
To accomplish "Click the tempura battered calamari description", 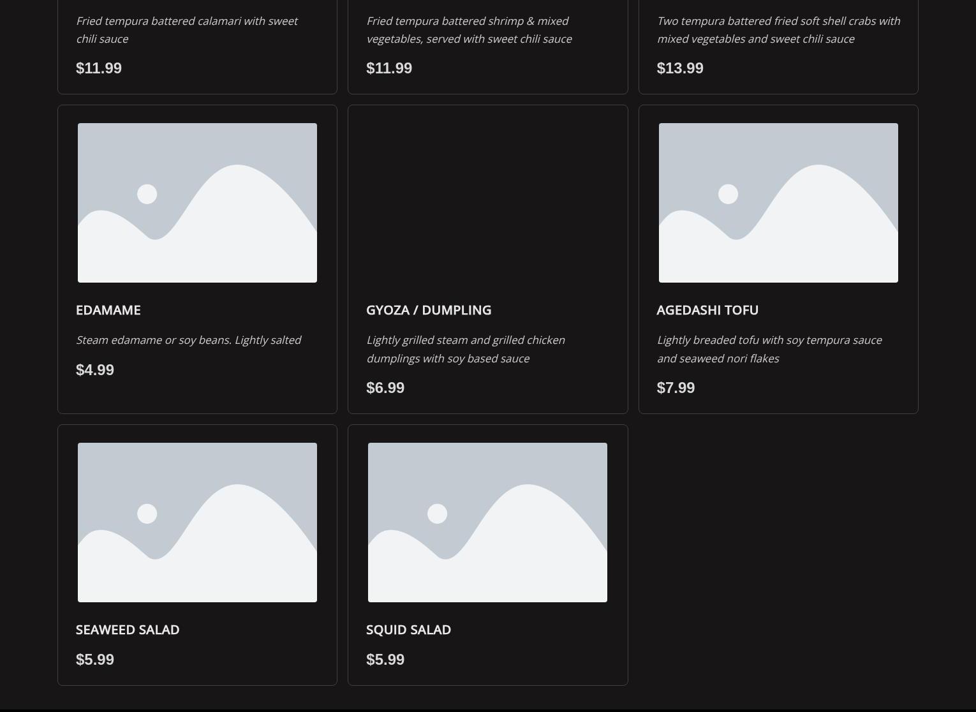I will [x=186, y=30].
